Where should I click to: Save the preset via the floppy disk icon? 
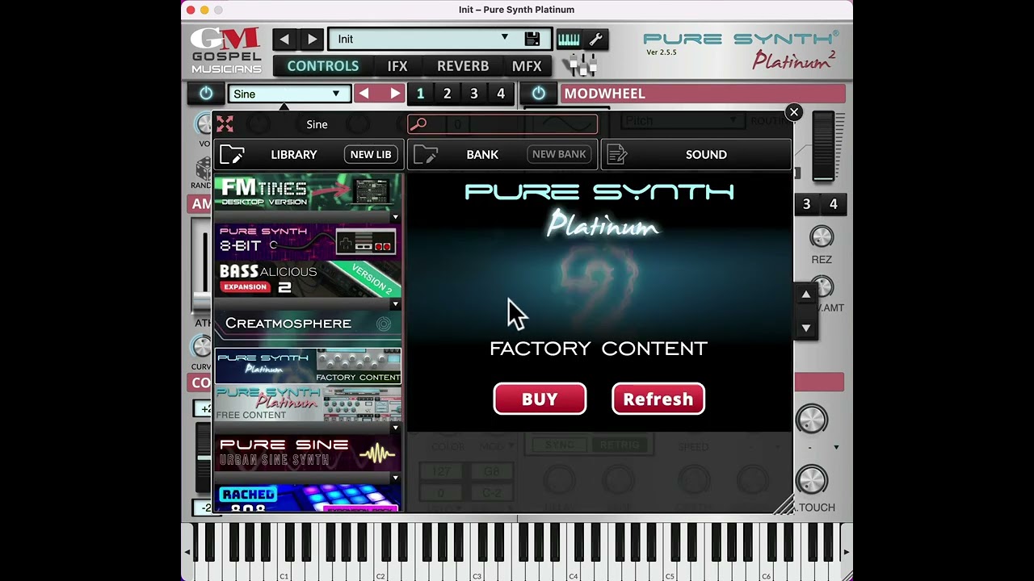click(x=532, y=39)
